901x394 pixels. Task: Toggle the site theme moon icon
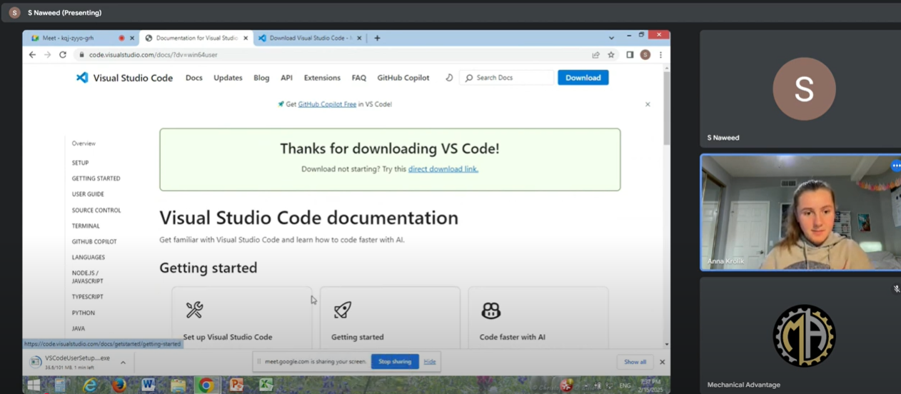pos(449,78)
